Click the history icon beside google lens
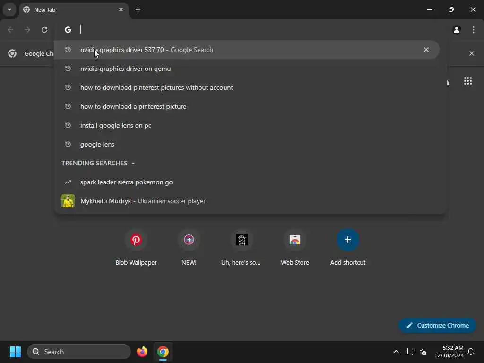The image size is (484, 363). [x=68, y=144]
